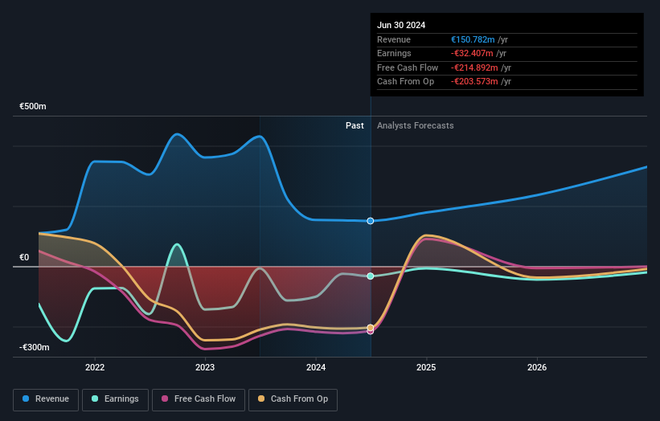The width and height of the screenshot is (660, 421).
Task: Click the €0 y-axis label
Action: 24,257
